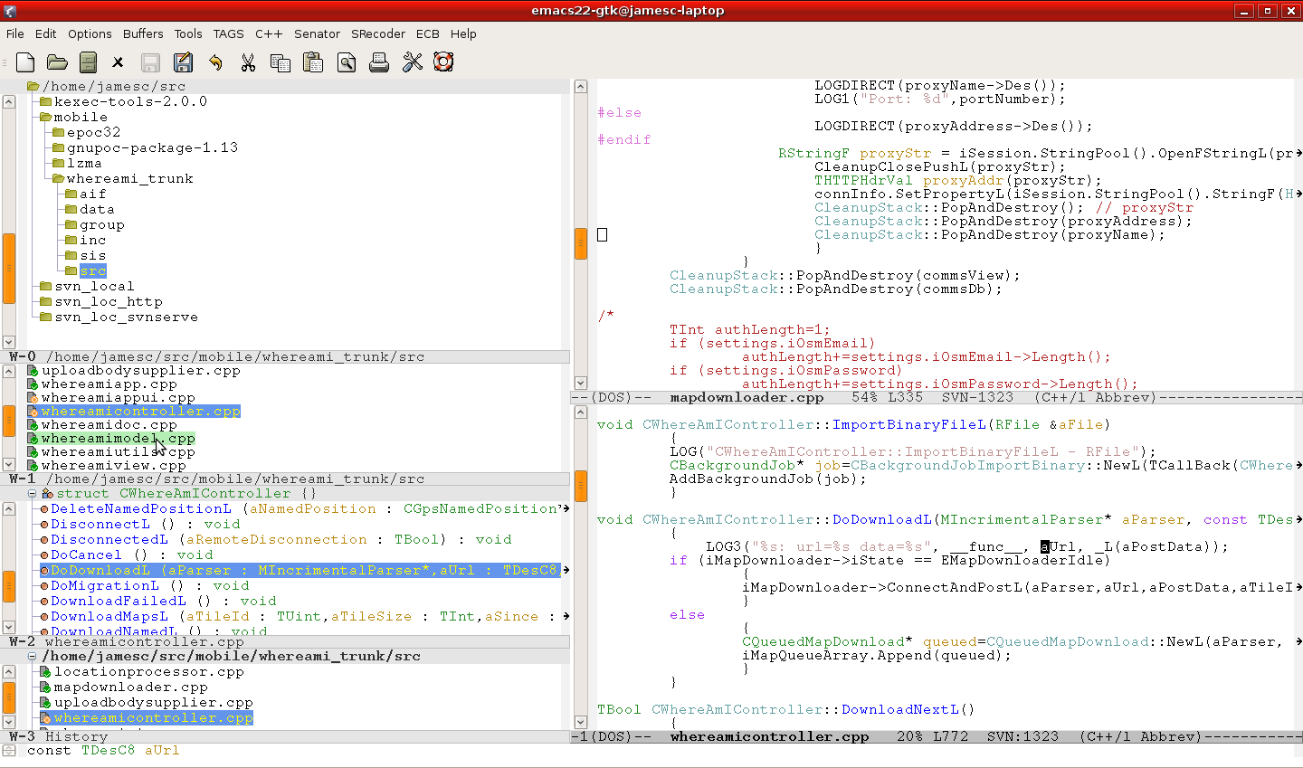1303x768 pixels.
Task: Click the Open File folder toolbar icon
Action: [x=57, y=62]
